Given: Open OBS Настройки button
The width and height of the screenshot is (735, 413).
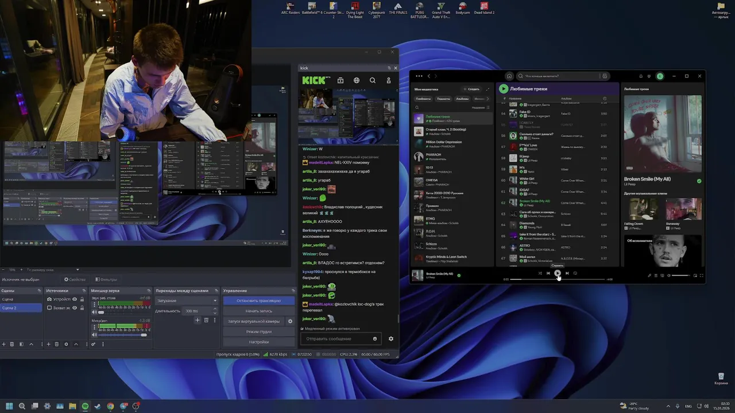Looking at the screenshot, I should pos(259,342).
